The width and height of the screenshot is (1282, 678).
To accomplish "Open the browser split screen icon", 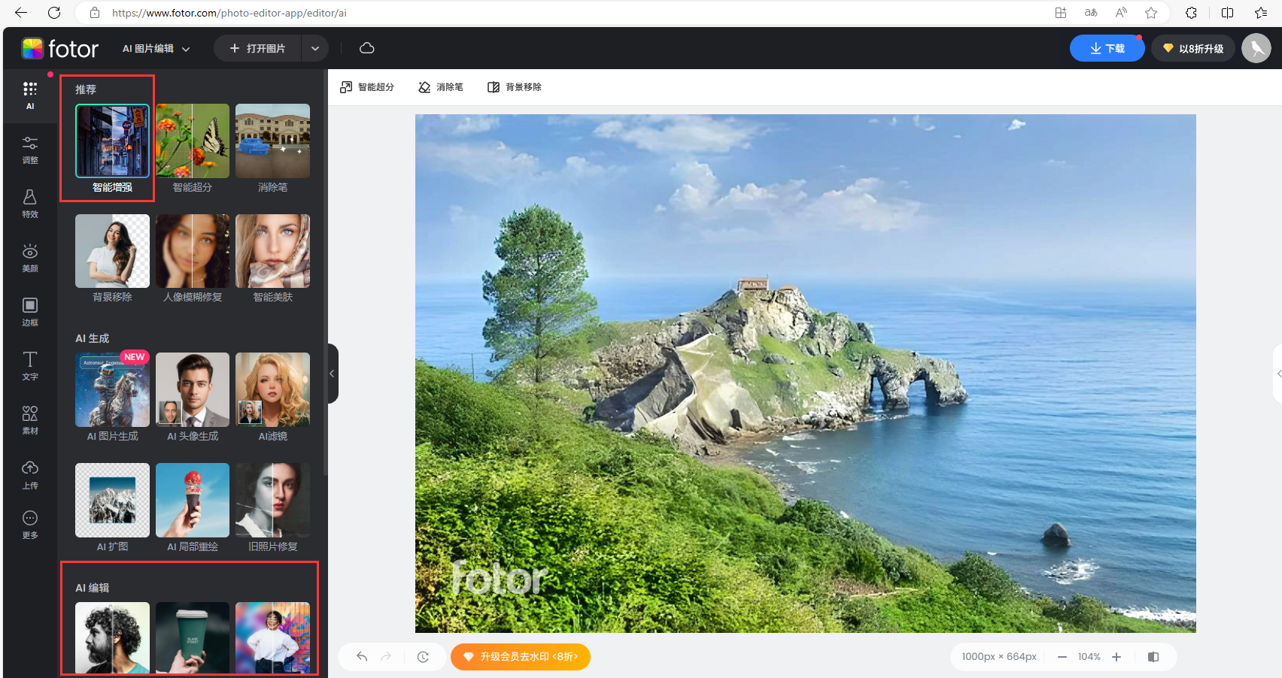I will coord(1227,13).
